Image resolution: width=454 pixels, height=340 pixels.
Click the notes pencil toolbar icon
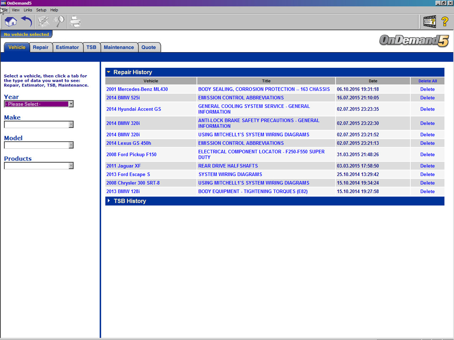pos(43,22)
